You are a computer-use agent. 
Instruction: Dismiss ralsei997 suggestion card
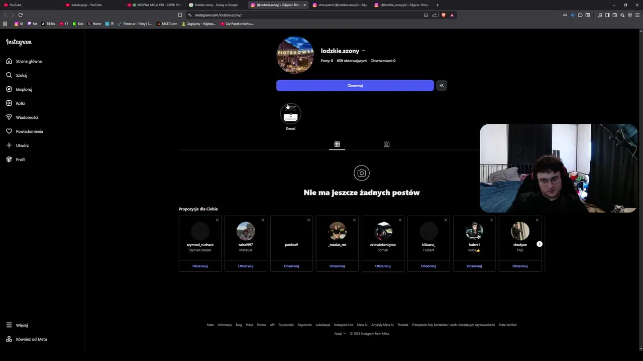(x=263, y=220)
